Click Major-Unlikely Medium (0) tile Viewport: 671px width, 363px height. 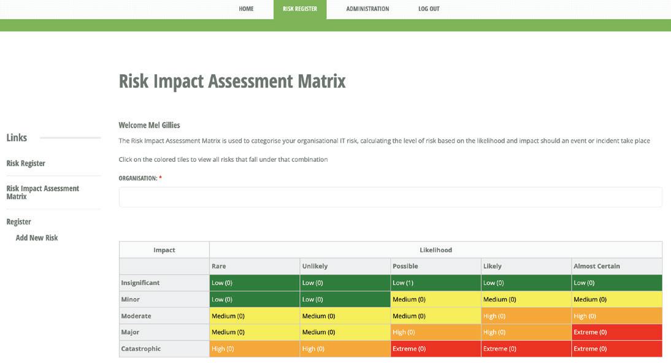pos(345,332)
